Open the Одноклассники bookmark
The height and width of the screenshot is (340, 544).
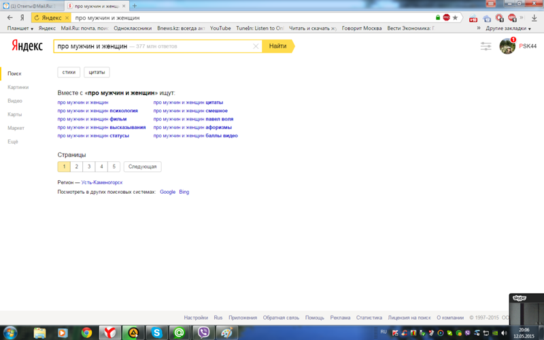point(133,28)
